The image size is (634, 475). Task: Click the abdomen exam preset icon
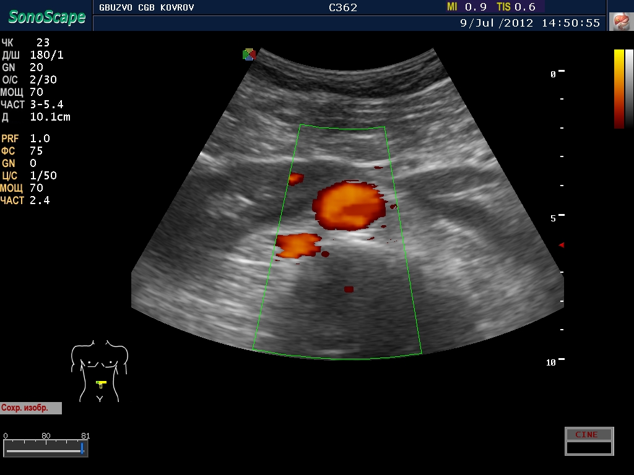(x=619, y=22)
